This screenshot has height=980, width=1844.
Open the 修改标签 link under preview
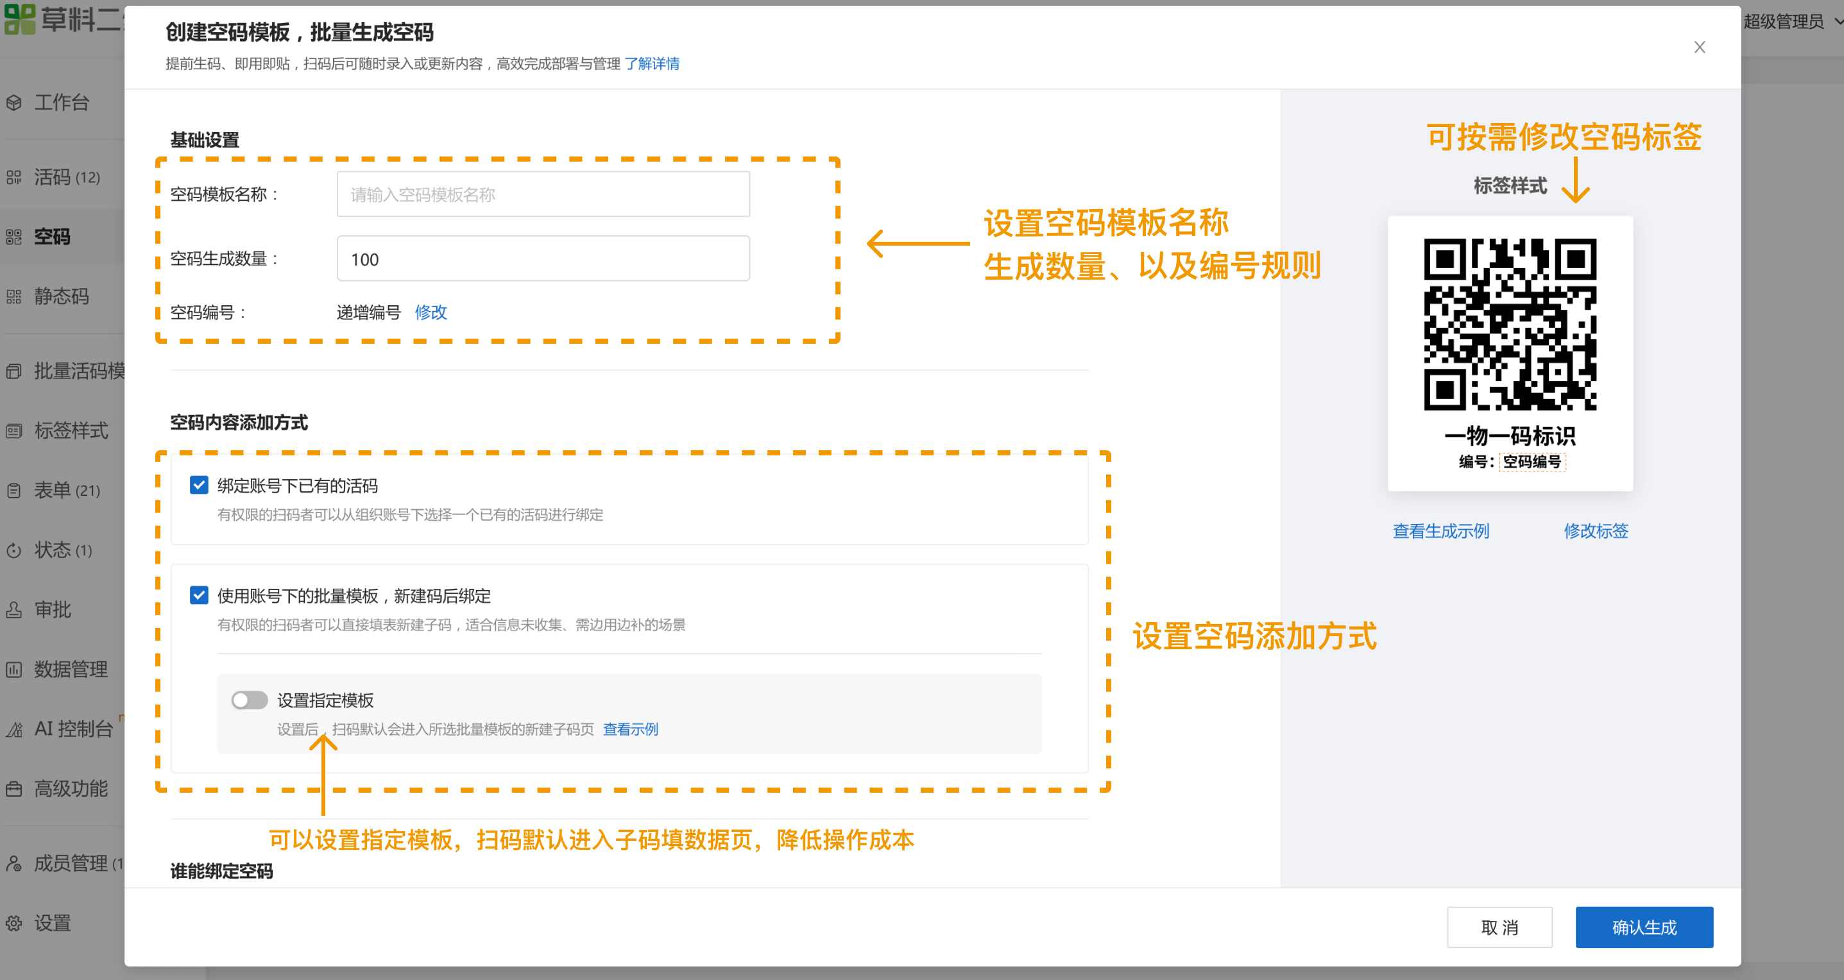(x=1596, y=532)
